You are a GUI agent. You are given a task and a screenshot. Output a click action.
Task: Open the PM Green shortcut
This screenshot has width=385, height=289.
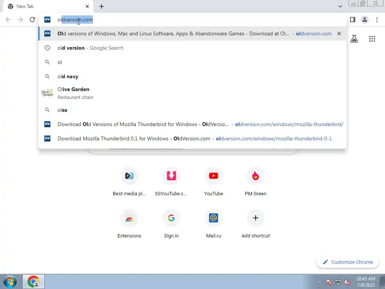click(255, 181)
